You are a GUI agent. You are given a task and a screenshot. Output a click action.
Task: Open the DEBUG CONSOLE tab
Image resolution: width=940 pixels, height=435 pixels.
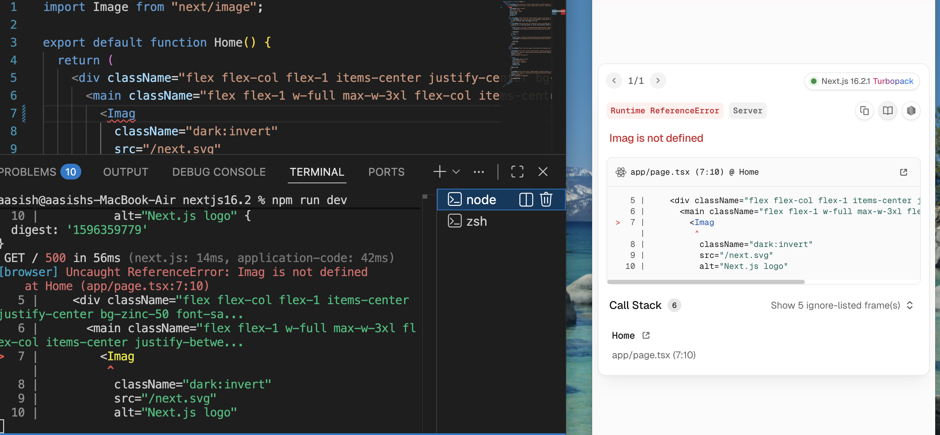(x=219, y=172)
